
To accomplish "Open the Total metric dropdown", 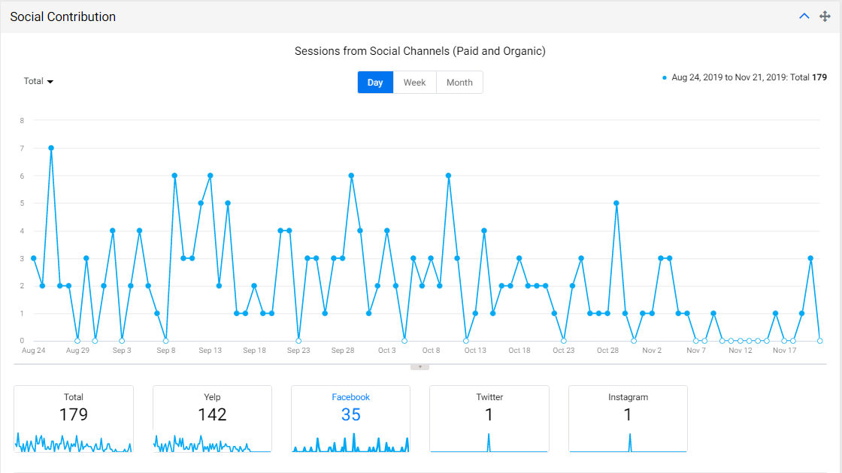I will (38, 81).
